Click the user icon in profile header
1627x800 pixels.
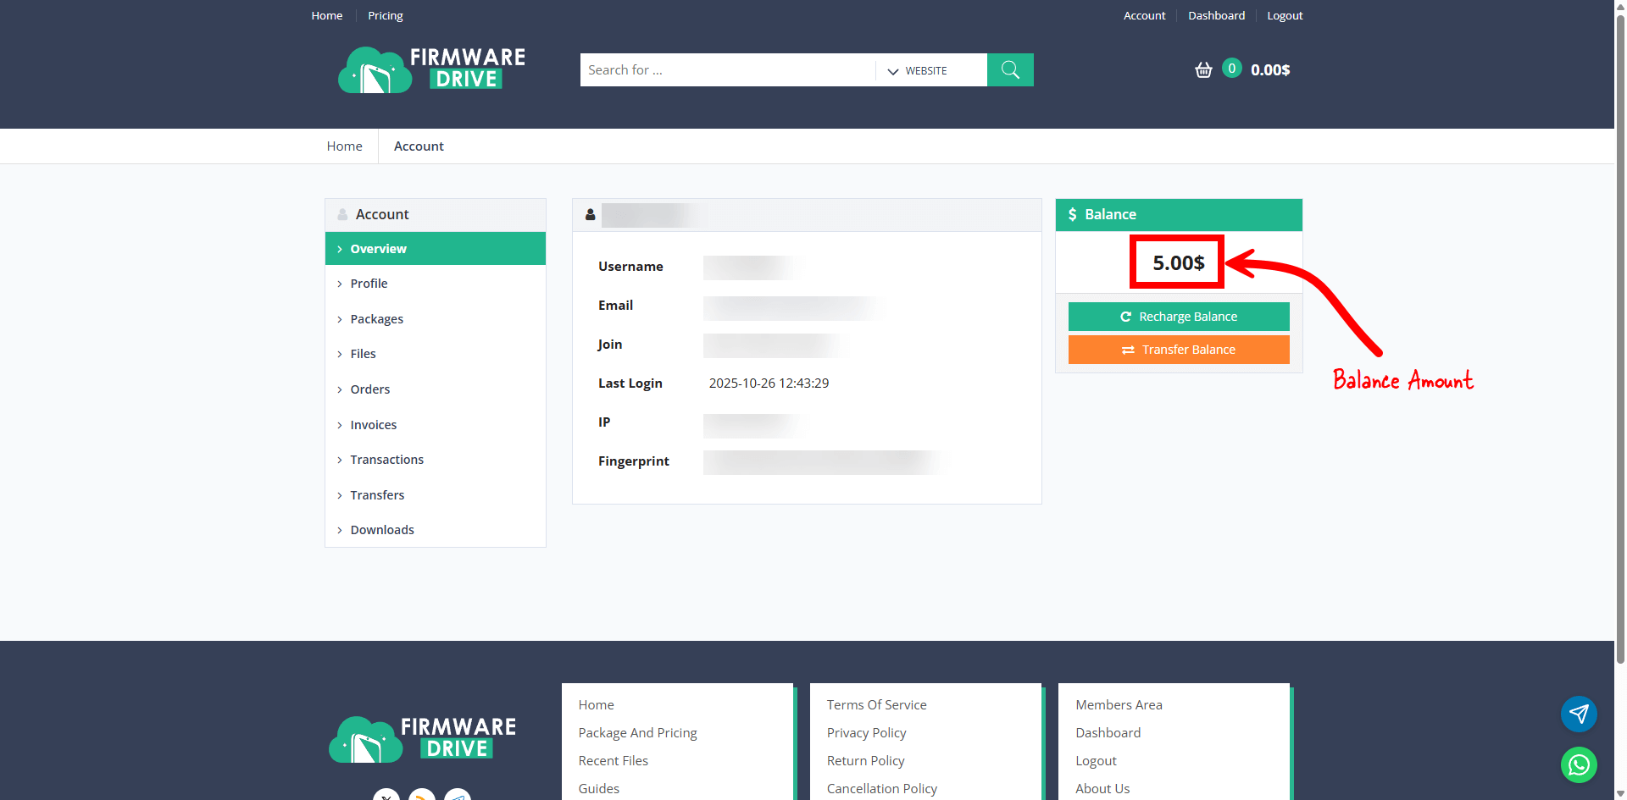point(591,215)
